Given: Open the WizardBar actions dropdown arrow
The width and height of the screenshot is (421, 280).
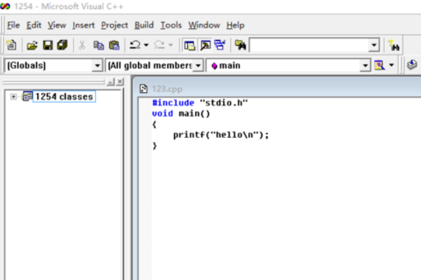Looking at the screenshot, I should 392,65.
